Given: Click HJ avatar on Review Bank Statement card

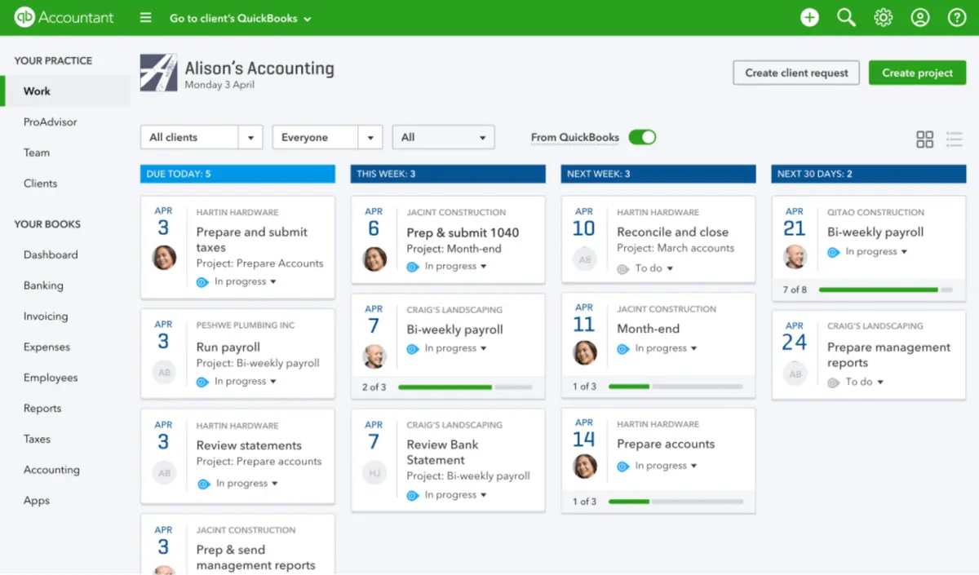Looking at the screenshot, I should click(x=375, y=472).
